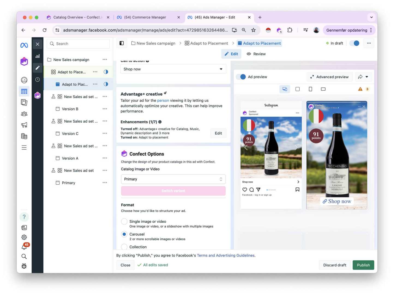
Task: Toggle the In draft ad switch
Action: pos(355,43)
